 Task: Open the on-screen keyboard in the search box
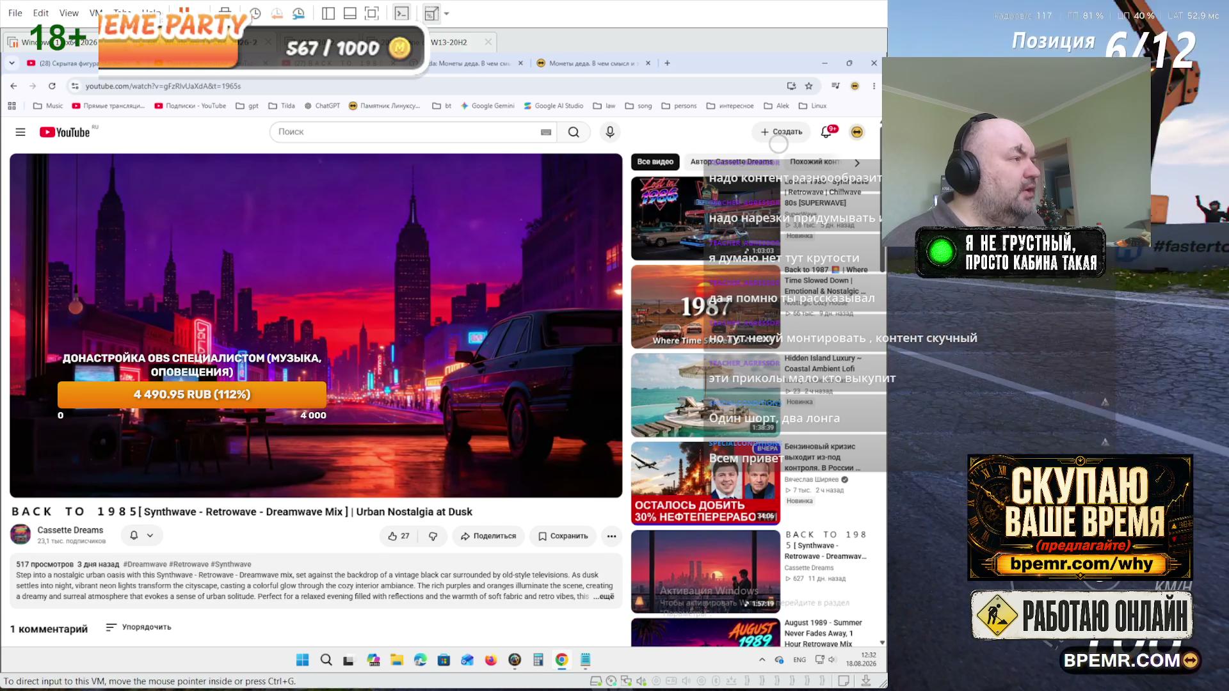click(x=546, y=132)
